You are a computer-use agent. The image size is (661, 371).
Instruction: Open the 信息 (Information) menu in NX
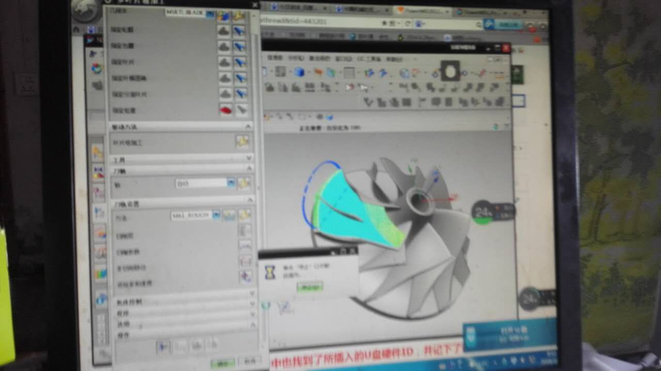pyautogui.click(x=274, y=59)
